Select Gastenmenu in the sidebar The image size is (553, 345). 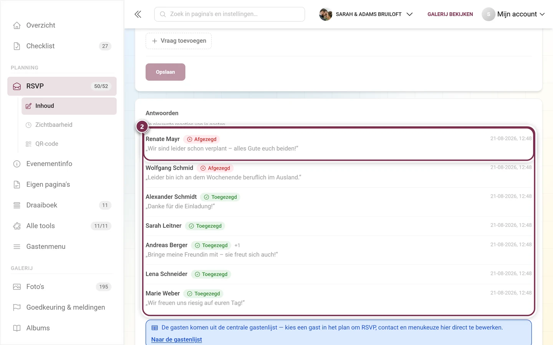tap(62, 247)
